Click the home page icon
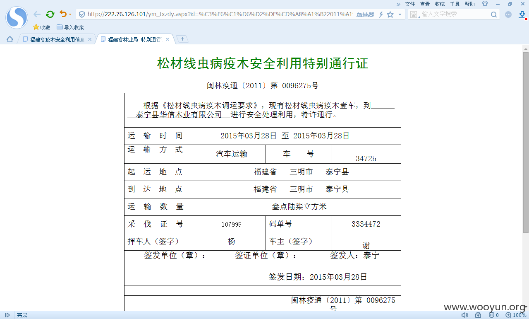 pos(10,39)
